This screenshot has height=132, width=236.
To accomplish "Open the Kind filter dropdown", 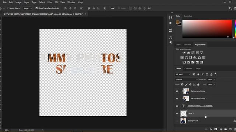I will point(183,74).
